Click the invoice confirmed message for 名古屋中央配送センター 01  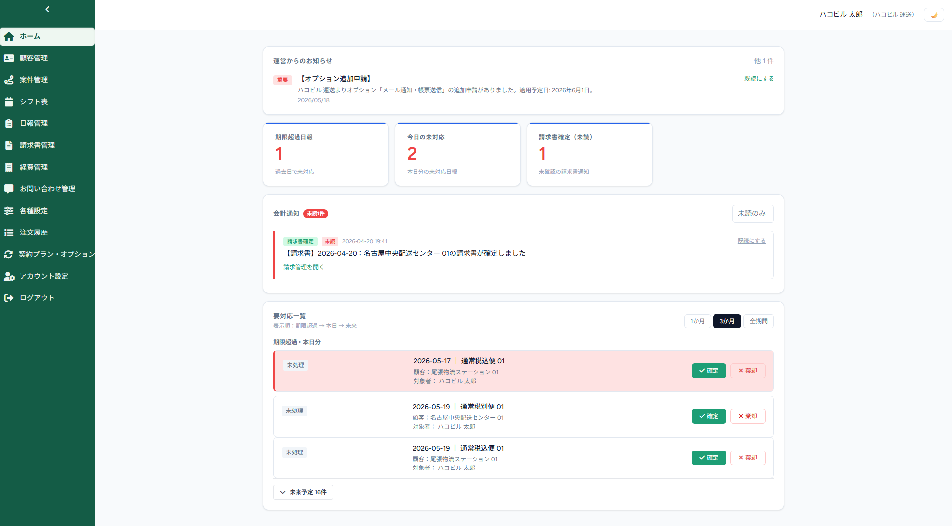(404, 253)
